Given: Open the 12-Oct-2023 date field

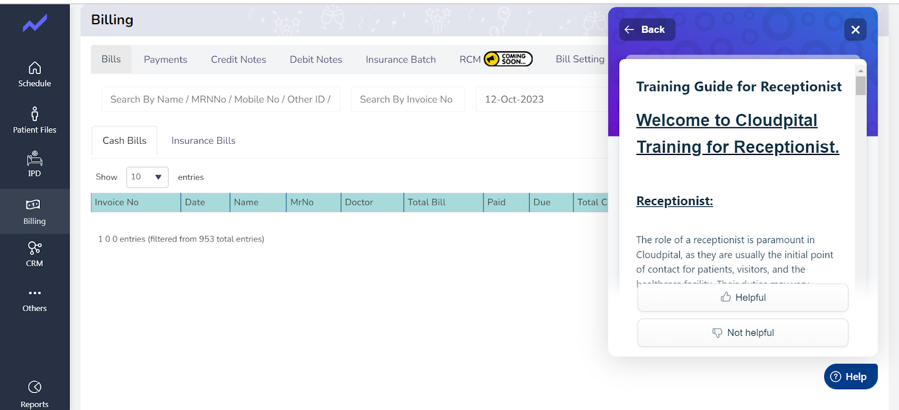Looking at the screenshot, I should click(542, 99).
